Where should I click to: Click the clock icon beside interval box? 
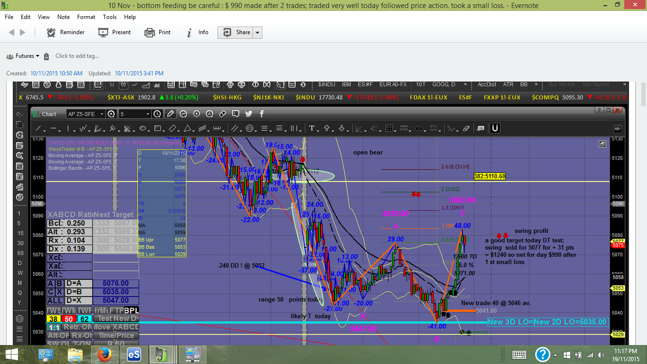(158, 114)
